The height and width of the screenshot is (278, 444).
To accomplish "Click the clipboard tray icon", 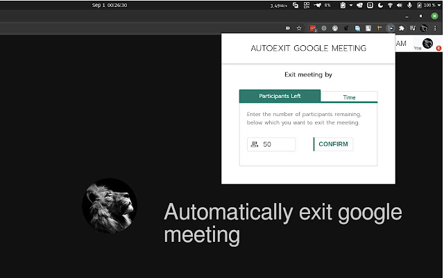I will [343, 5].
